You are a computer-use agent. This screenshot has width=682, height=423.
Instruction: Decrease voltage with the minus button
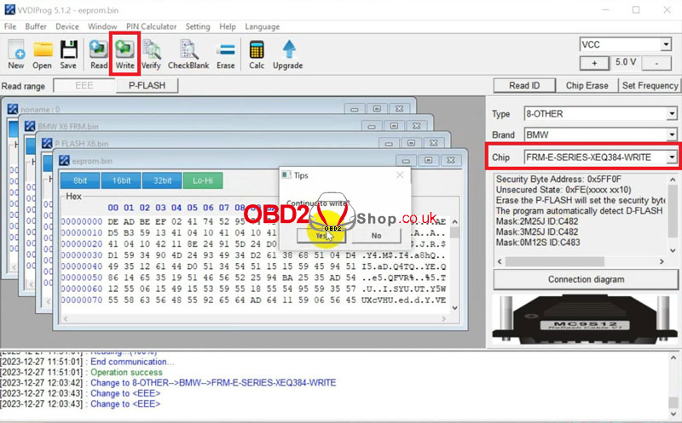tap(656, 63)
